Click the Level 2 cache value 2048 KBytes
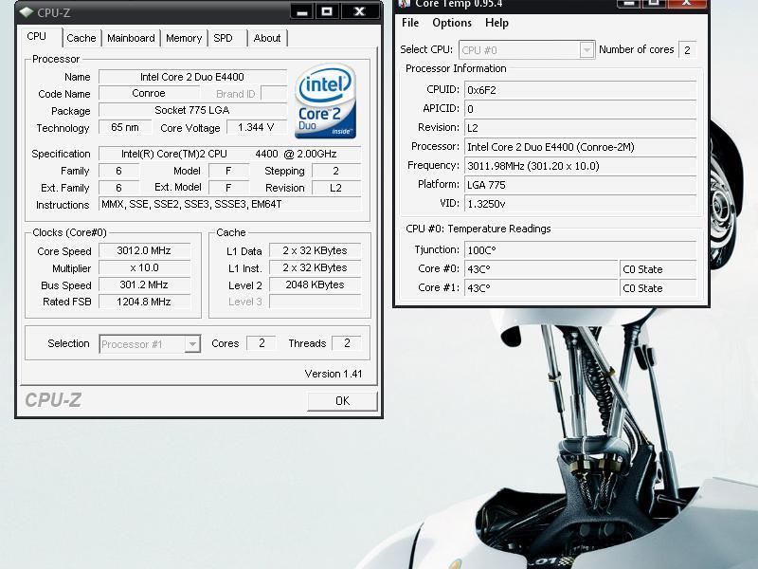The width and height of the screenshot is (758, 569). coord(315,284)
